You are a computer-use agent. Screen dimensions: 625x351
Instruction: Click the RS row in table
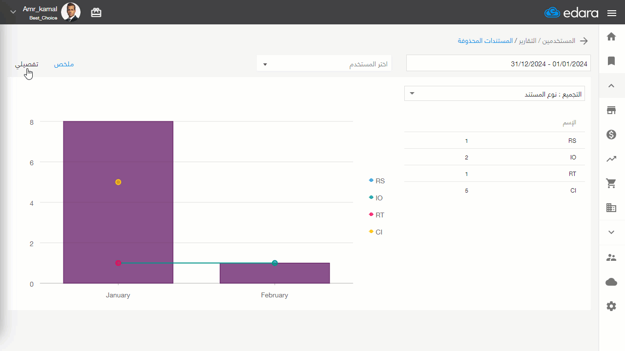pyautogui.click(x=495, y=141)
